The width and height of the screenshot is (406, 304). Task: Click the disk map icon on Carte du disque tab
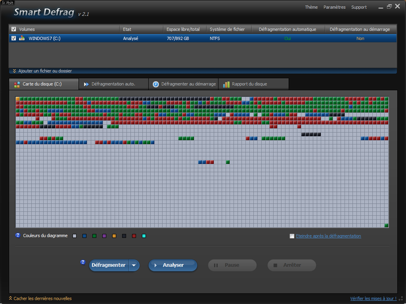(17, 84)
